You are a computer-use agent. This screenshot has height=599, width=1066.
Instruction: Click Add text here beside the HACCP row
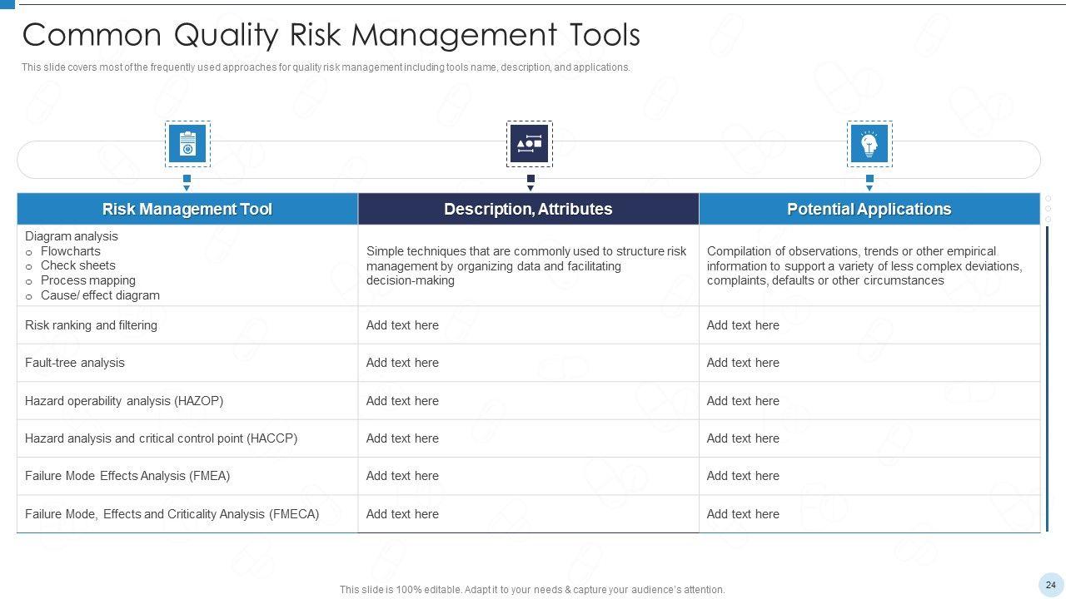[x=402, y=438]
